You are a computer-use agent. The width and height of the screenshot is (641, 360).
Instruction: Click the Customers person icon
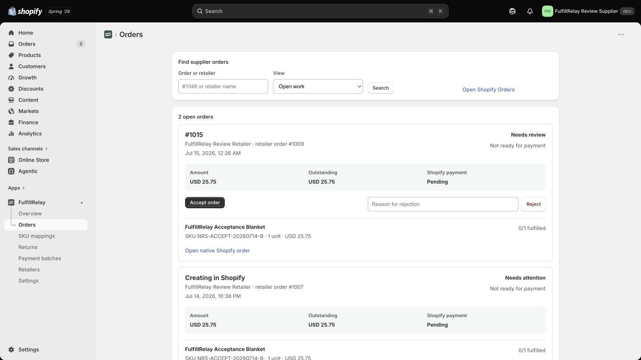tap(11, 66)
